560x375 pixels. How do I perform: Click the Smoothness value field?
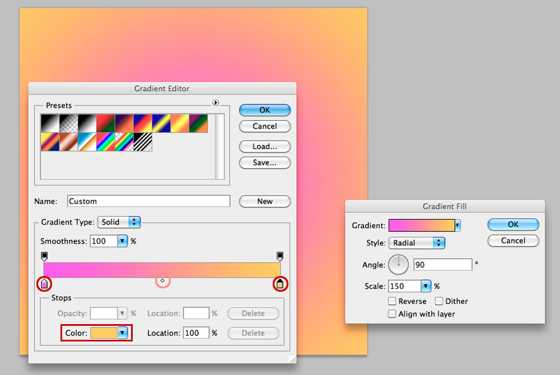tap(103, 241)
